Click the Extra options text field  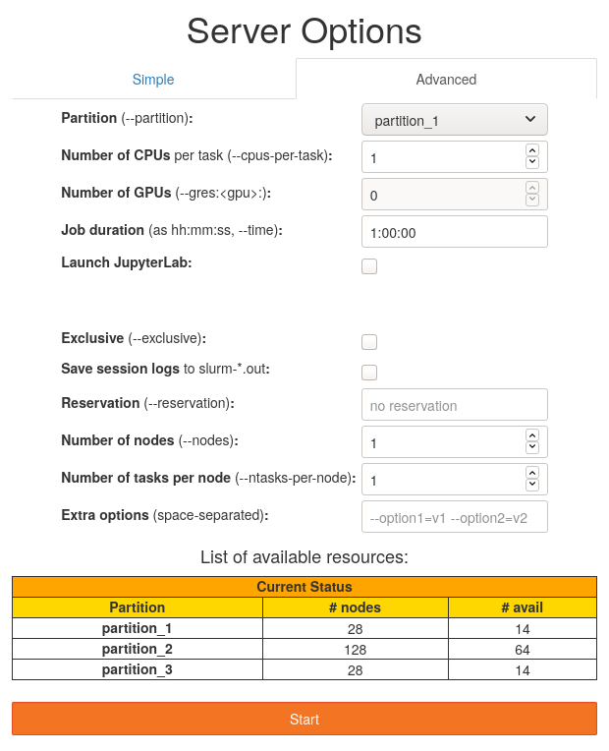454,517
